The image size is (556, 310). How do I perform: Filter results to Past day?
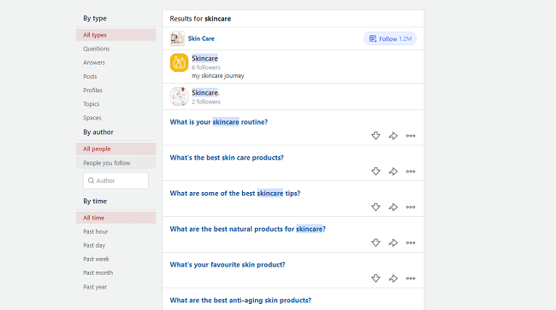pos(94,246)
